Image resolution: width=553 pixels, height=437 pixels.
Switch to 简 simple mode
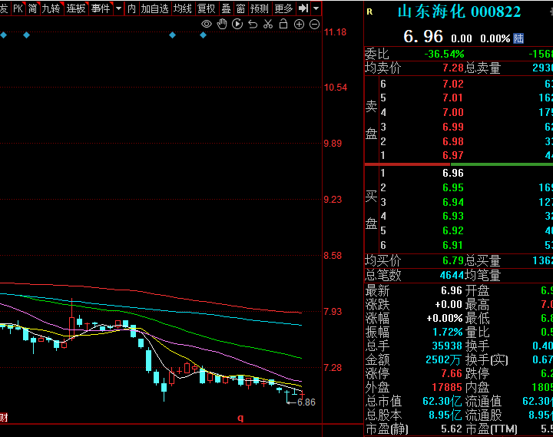[32, 8]
